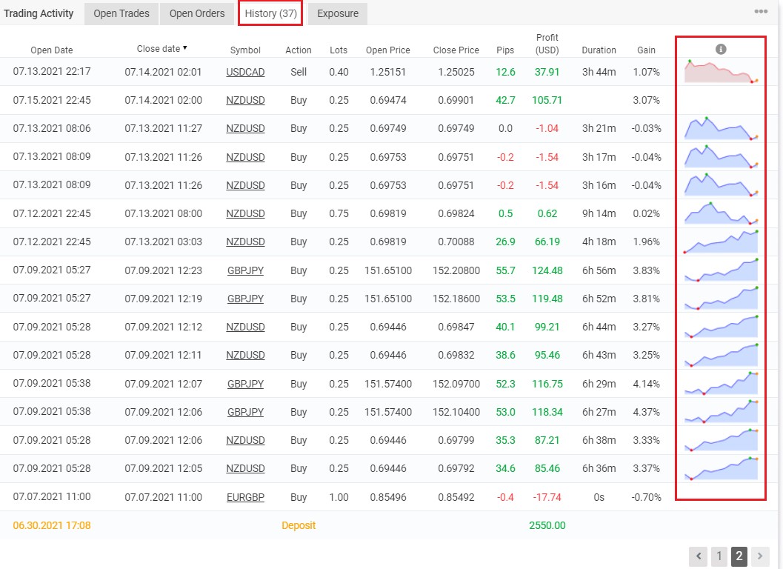View mini chart for 0.62 profit trade
This screenshot has height=569, width=783.
(721, 213)
